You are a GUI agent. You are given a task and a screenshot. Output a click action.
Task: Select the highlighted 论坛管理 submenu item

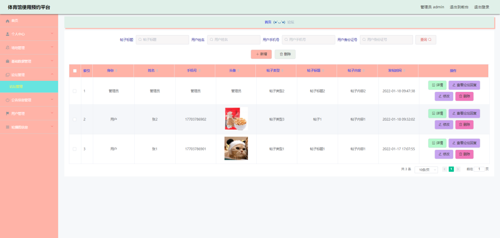29,87
